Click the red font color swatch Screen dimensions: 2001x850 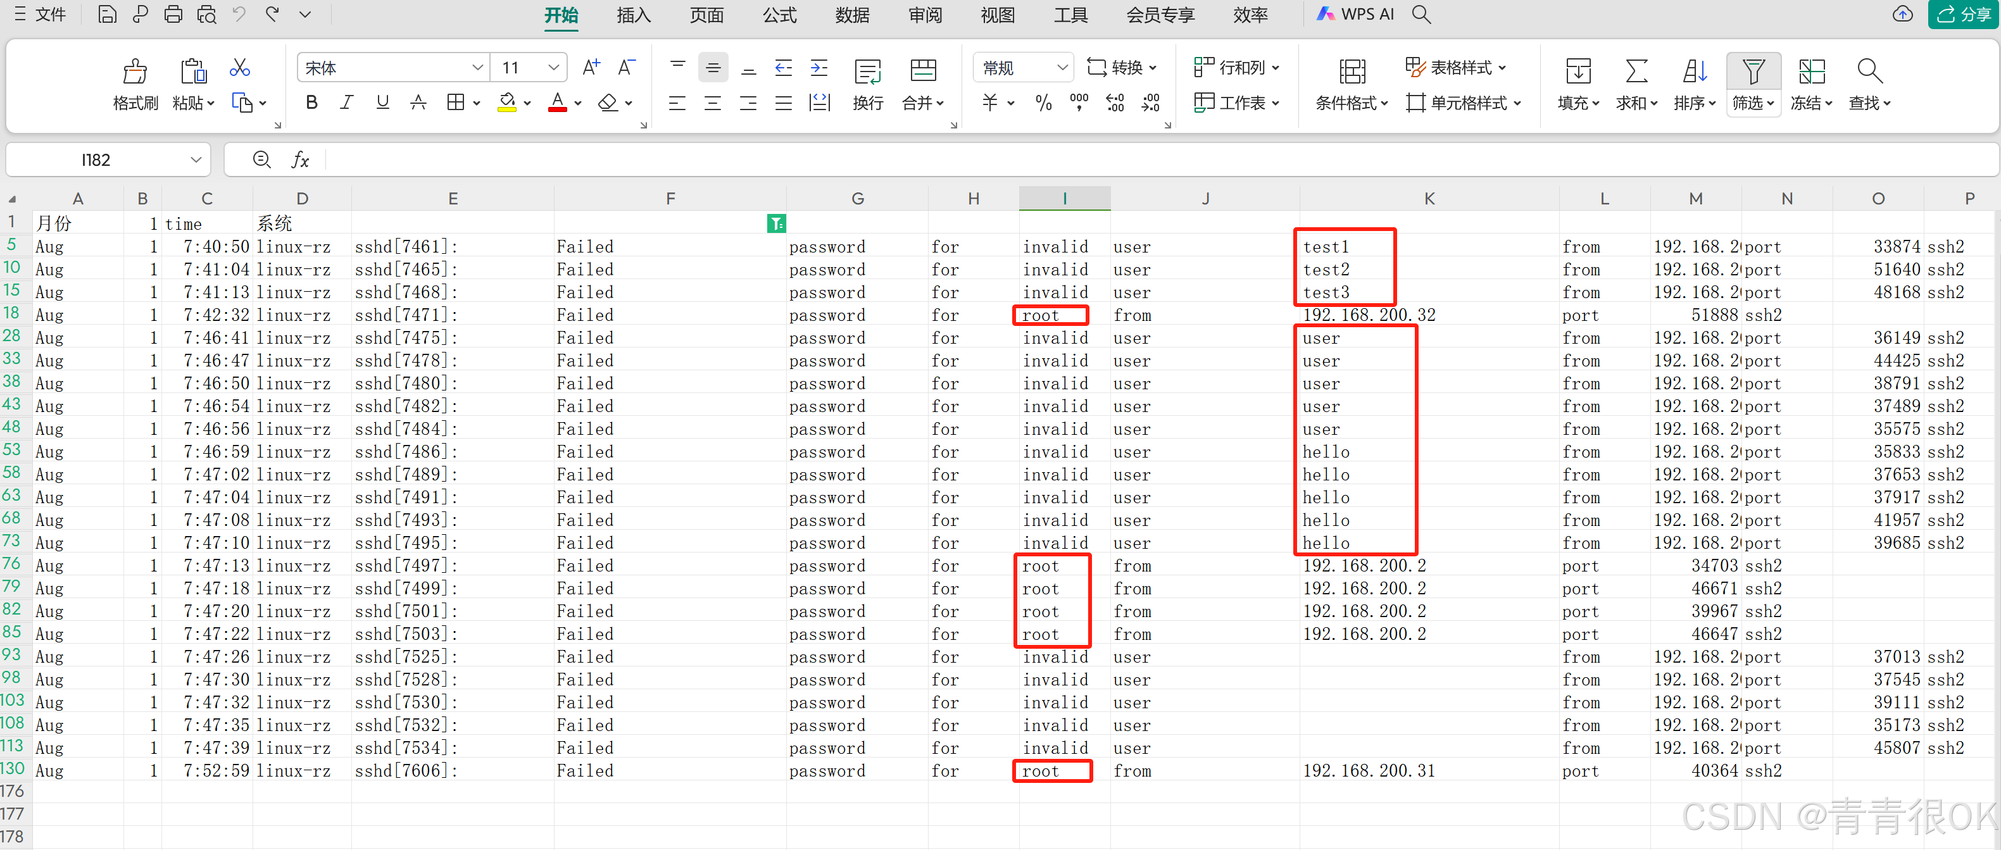(557, 103)
